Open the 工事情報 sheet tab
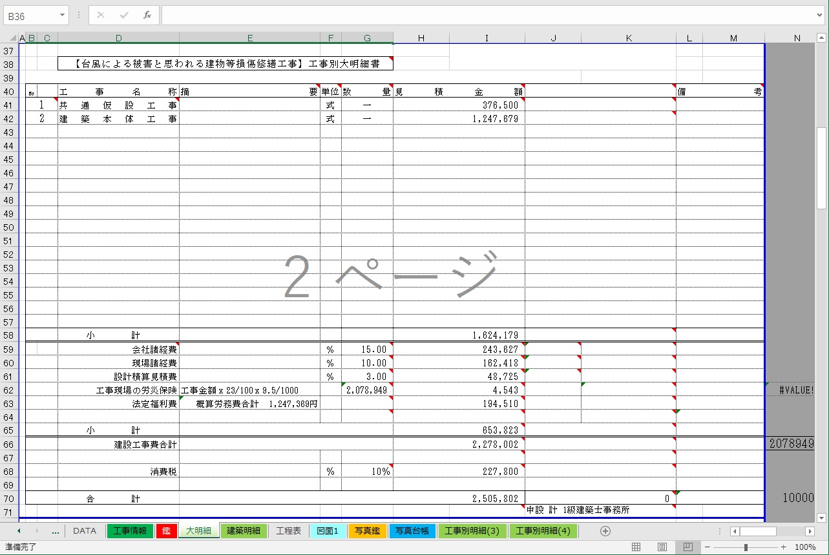 pos(130,531)
